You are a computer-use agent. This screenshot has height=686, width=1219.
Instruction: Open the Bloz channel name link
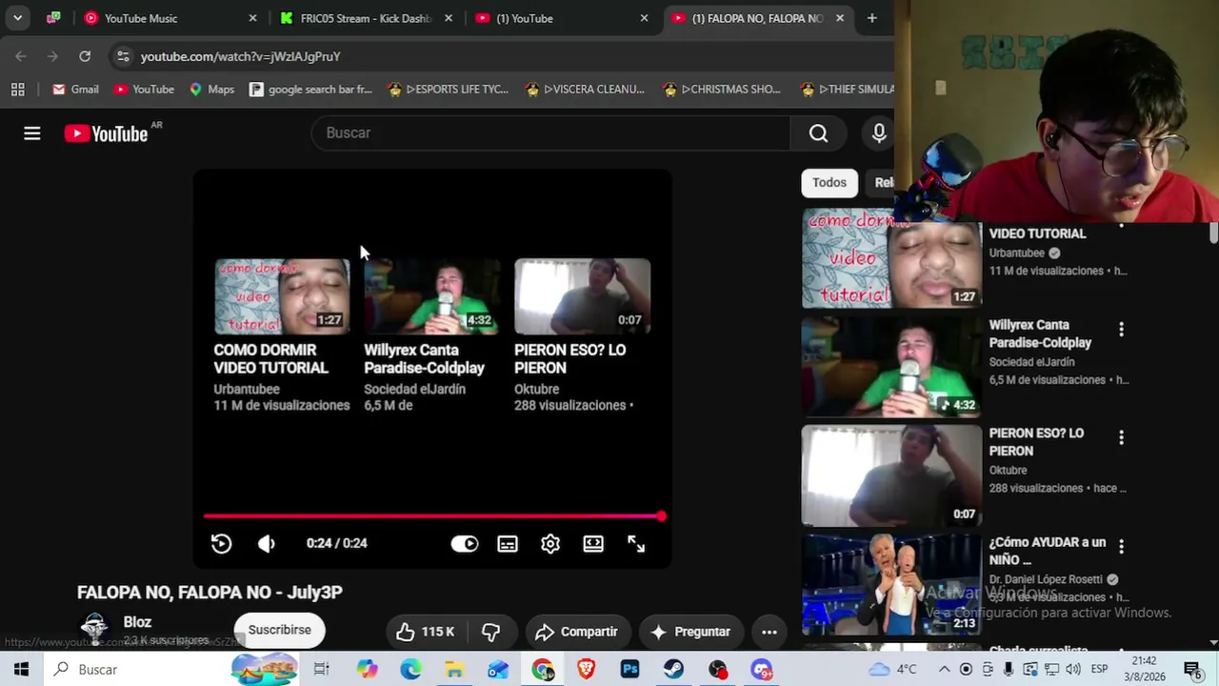137,622
